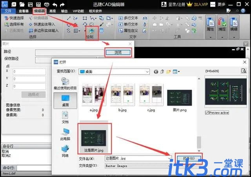The image size is (251, 177).
Task: Click the 单行文本 tool
Action: point(128,24)
